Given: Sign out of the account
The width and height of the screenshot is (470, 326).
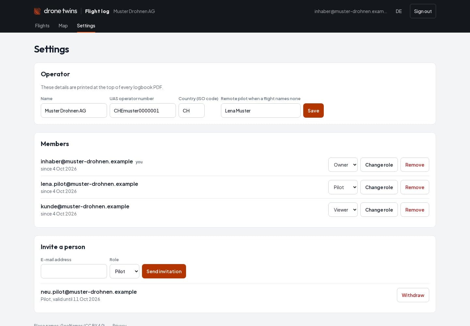Looking at the screenshot, I should tap(423, 11).
